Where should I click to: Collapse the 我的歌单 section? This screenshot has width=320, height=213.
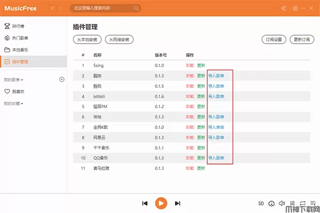click(13, 79)
